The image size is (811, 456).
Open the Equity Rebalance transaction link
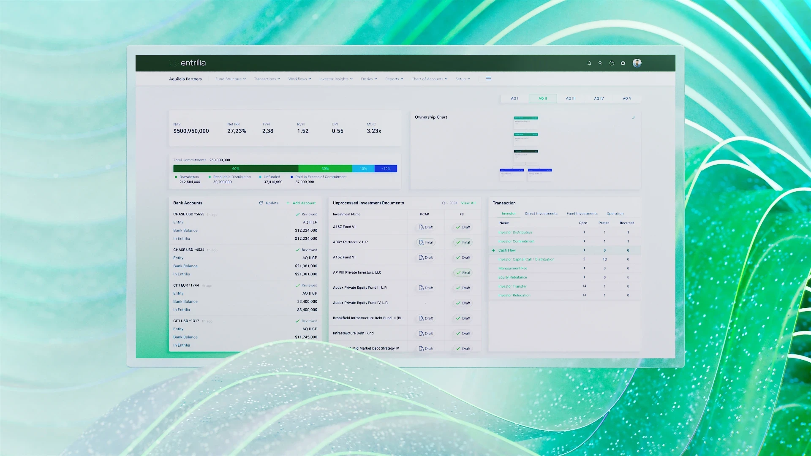tap(512, 277)
